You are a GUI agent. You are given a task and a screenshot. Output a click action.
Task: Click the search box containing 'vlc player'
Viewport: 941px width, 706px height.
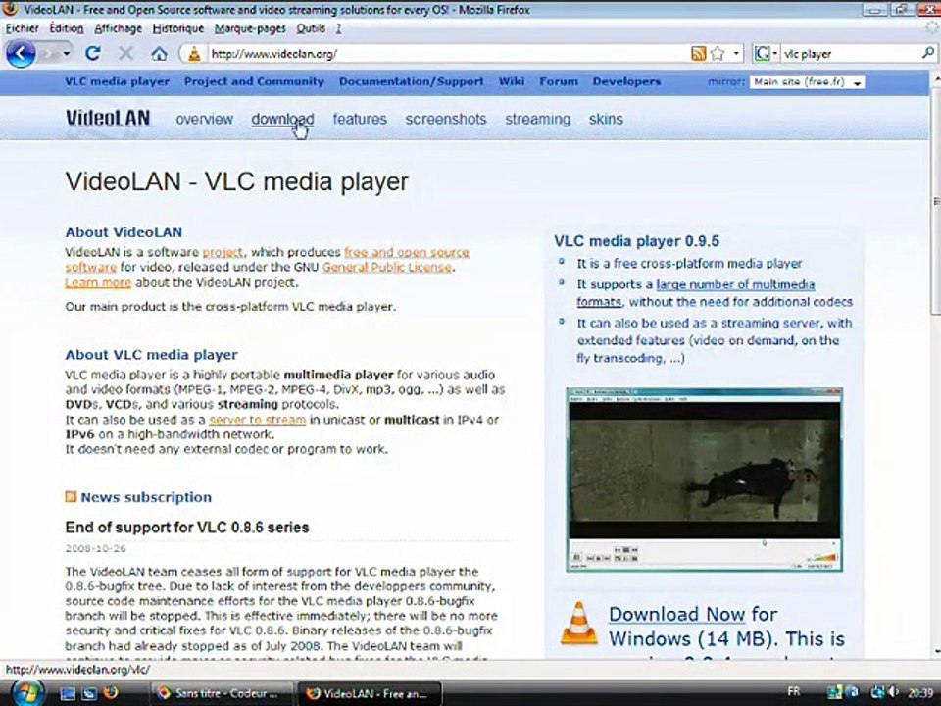(x=849, y=54)
